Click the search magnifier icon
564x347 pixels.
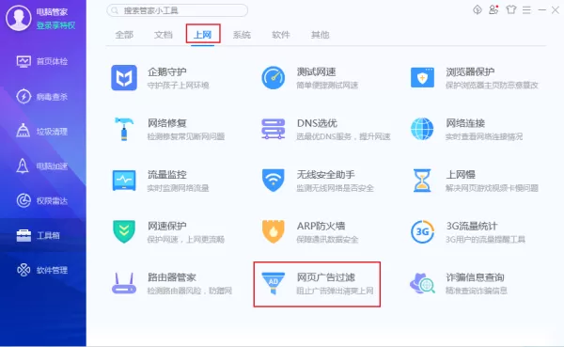(115, 10)
